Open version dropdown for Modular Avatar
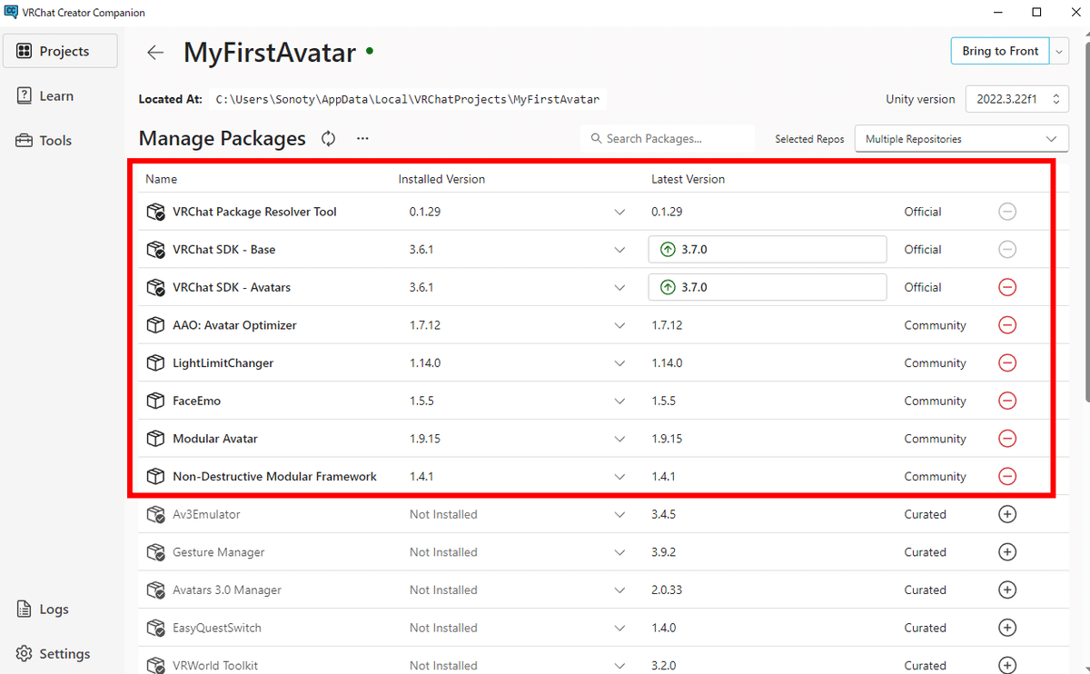The width and height of the screenshot is (1090, 674). (619, 439)
